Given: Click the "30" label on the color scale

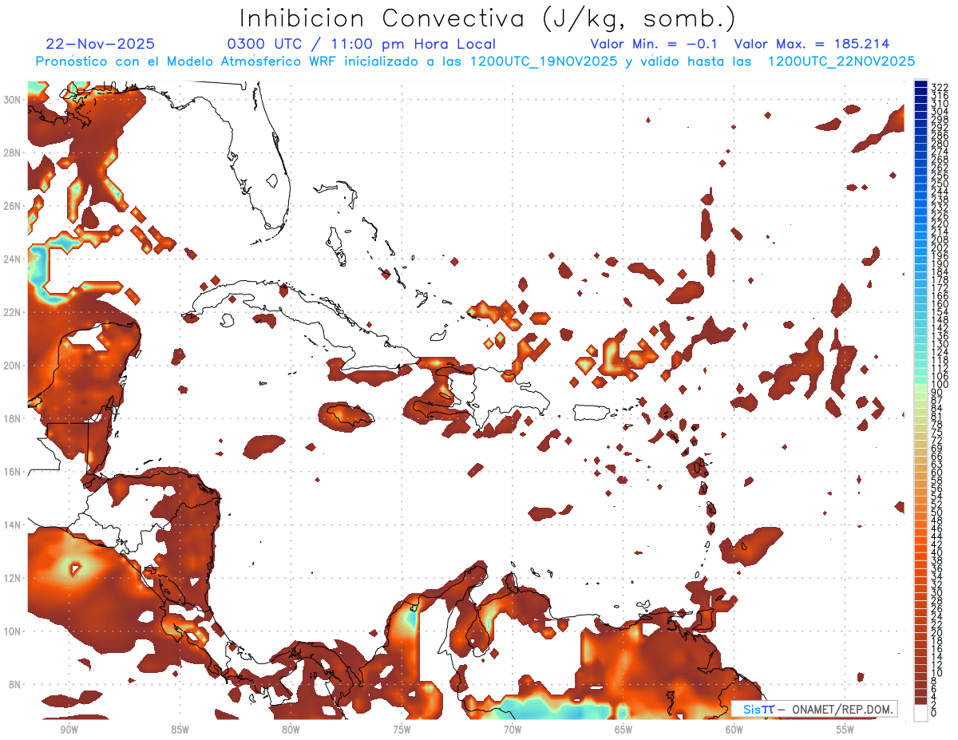Looking at the screenshot, I should point(936,592).
